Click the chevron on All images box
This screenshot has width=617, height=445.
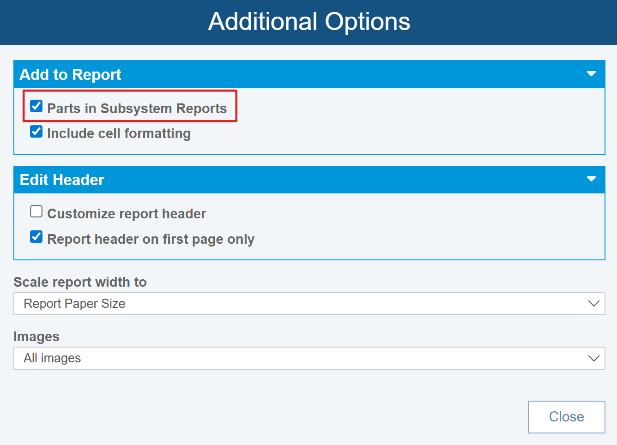pos(593,358)
